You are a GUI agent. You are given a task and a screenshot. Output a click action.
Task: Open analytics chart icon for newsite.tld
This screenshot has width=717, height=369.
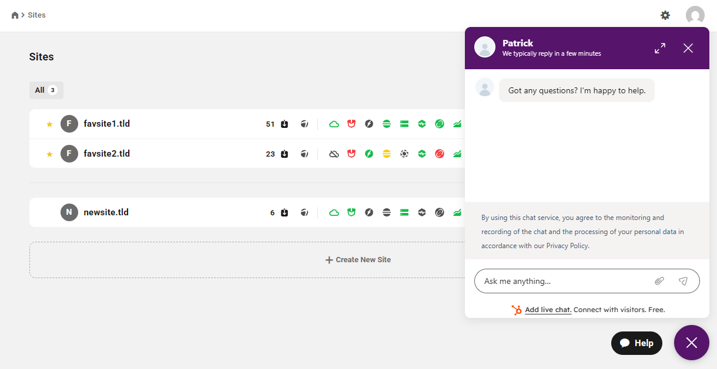coord(457,212)
